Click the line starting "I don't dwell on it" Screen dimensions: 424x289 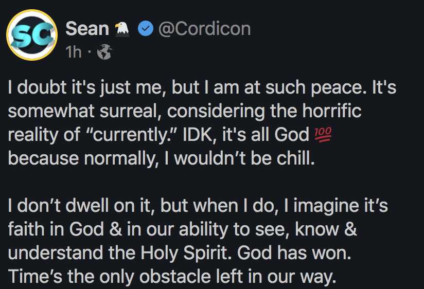pyautogui.click(x=198, y=206)
